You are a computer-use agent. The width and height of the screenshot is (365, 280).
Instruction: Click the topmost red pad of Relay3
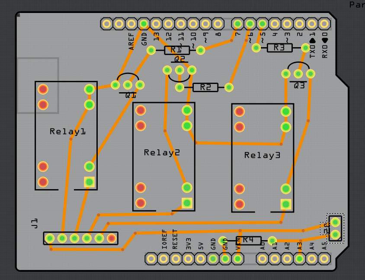click(x=240, y=112)
